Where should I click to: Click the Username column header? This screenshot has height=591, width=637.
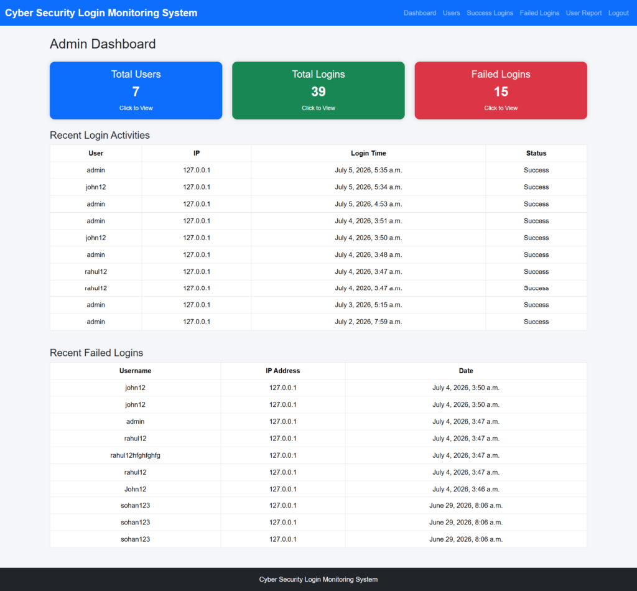pos(135,371)
